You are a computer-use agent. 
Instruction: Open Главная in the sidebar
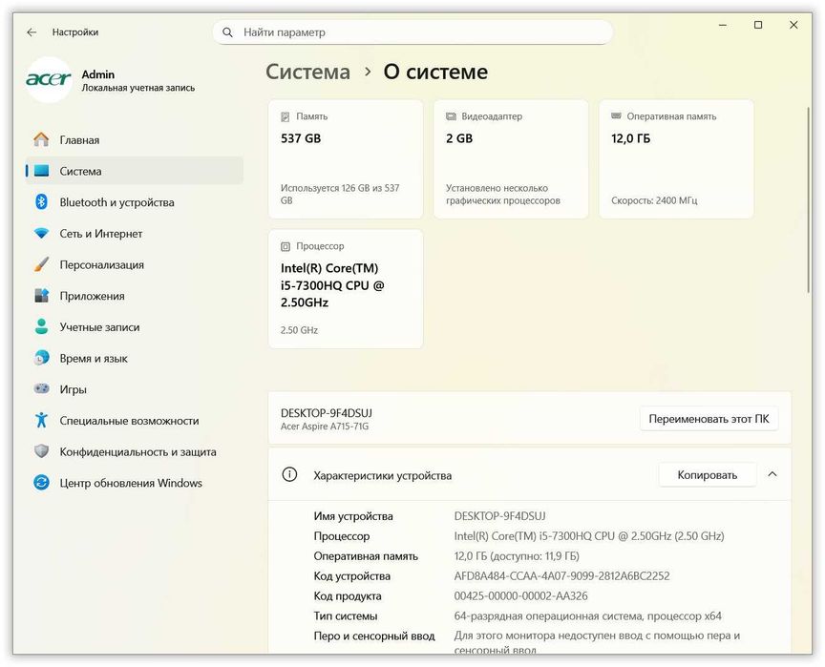[135, 140]
